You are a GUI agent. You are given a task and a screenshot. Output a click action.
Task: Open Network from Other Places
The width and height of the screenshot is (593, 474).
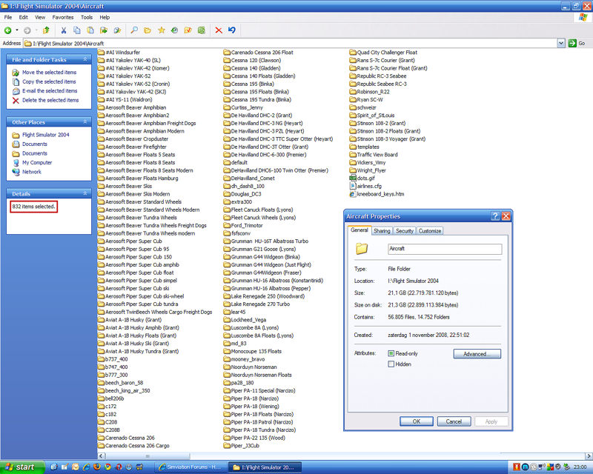click(32, 172)
